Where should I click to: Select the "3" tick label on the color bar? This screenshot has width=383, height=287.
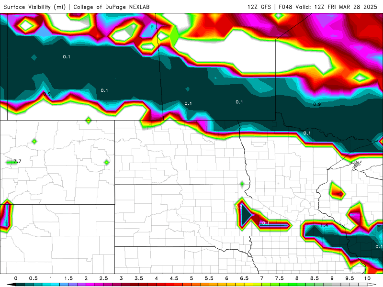121,278
